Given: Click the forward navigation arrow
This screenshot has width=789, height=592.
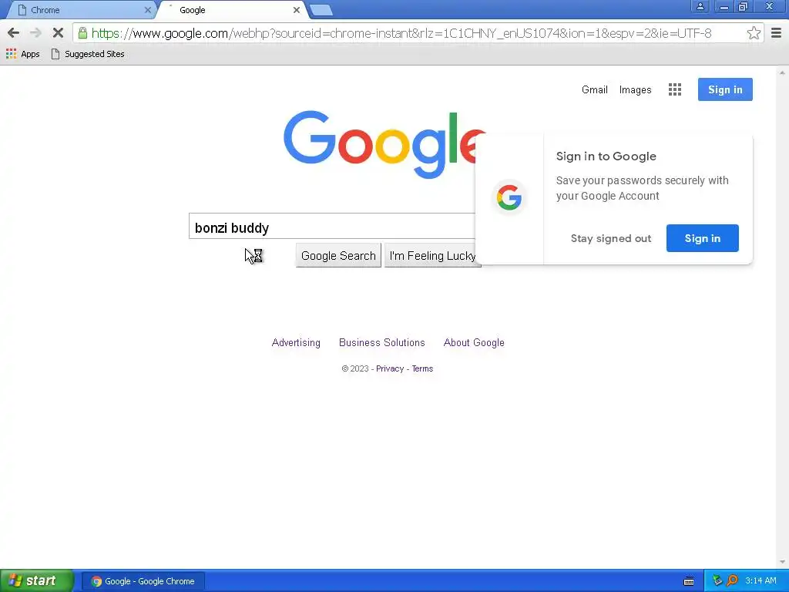Looking at the screenshot, I should pyautogui.click(x=35, y=33).
